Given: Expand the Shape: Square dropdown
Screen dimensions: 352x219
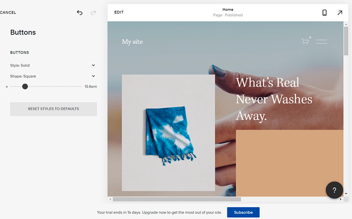Looking at the screenshot, I should [53, 76].
